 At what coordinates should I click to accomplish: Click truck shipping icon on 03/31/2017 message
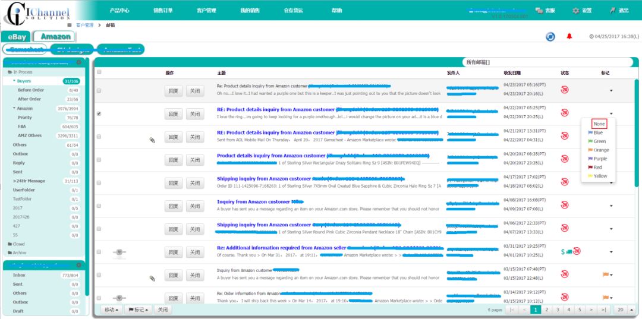[569, 252]
